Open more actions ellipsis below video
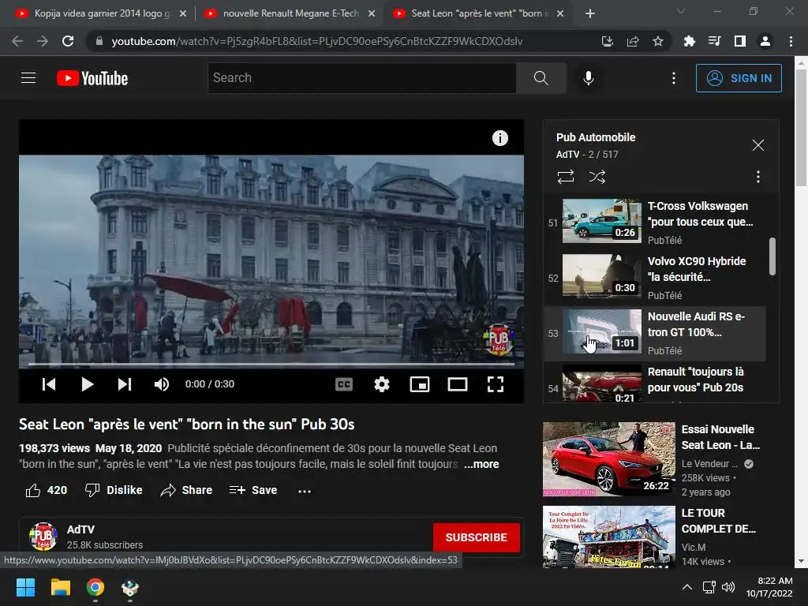The width and height of the screenshot is (808, 606). (x=305, y=491)
